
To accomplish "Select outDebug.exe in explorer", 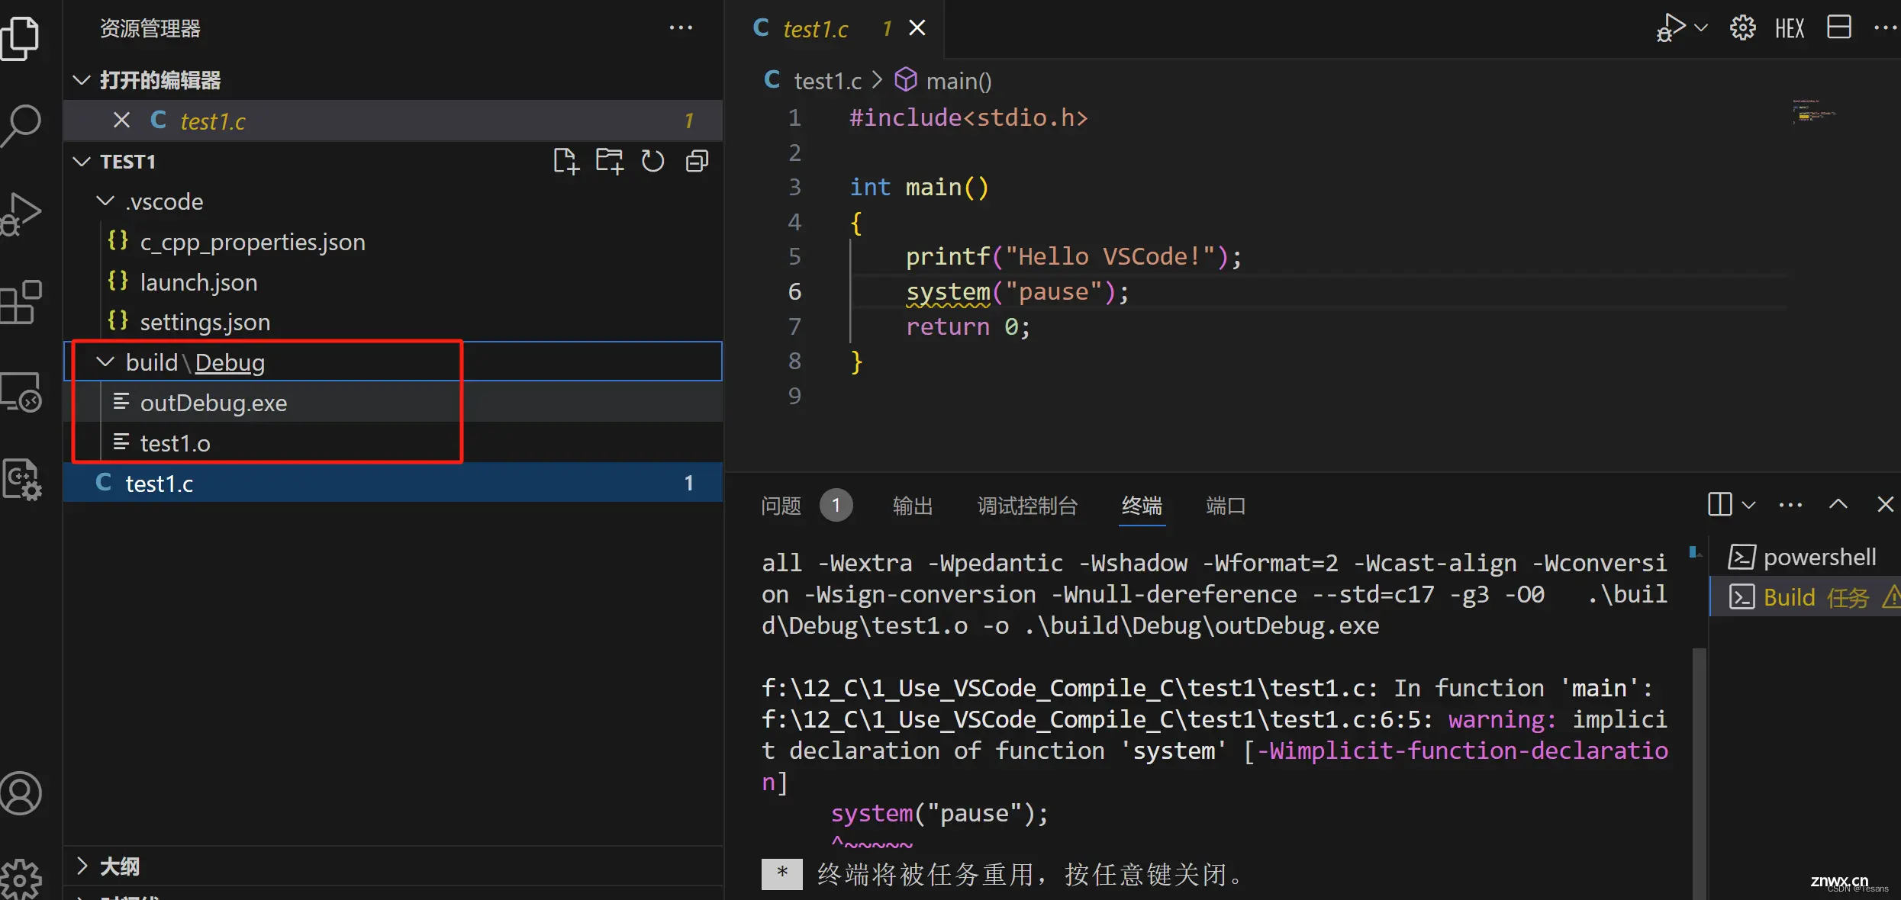I will point(393,403).
